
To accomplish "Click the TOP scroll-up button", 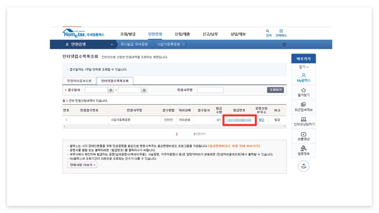I will click(x=303, y=166).
